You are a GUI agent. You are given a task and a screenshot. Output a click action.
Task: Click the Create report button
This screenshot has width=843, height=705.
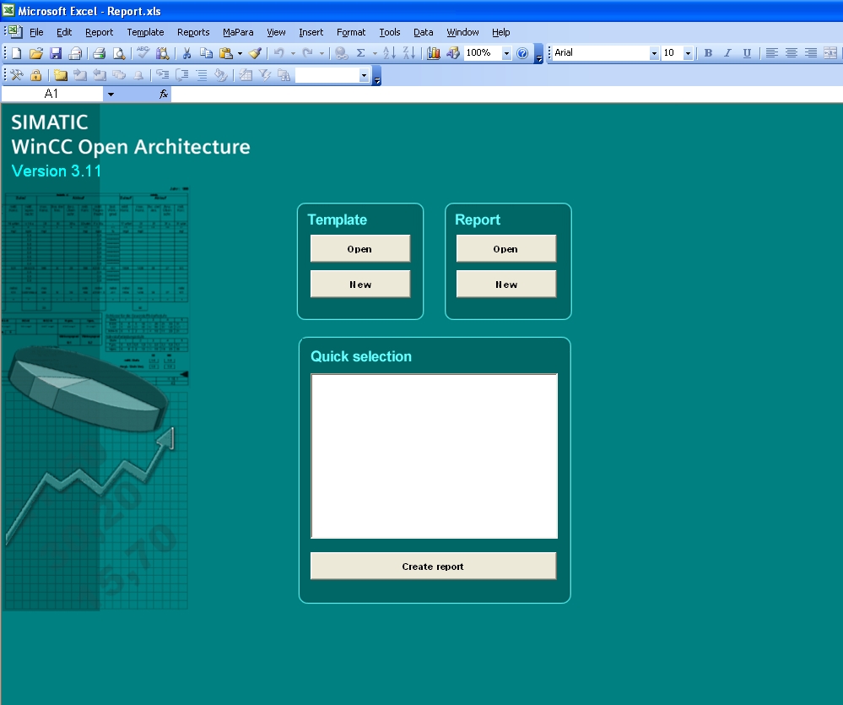(x=434, y=566)
